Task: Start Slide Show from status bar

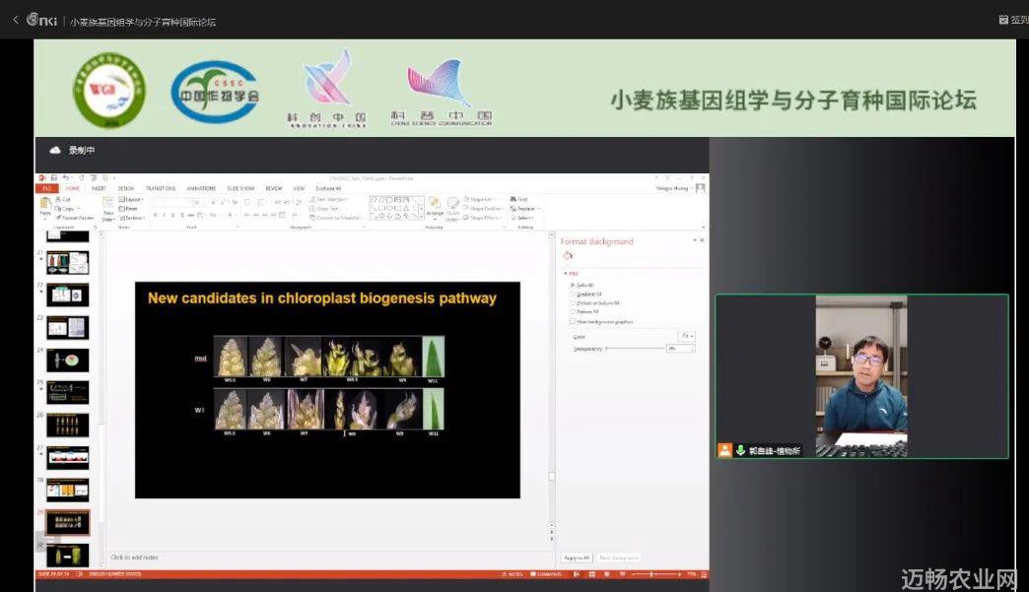Action: pyautogui.click(x=622, y=574)
